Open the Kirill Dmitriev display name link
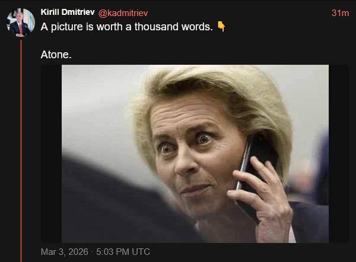Viewport: 356px width, 262px height. click(67, 12)
